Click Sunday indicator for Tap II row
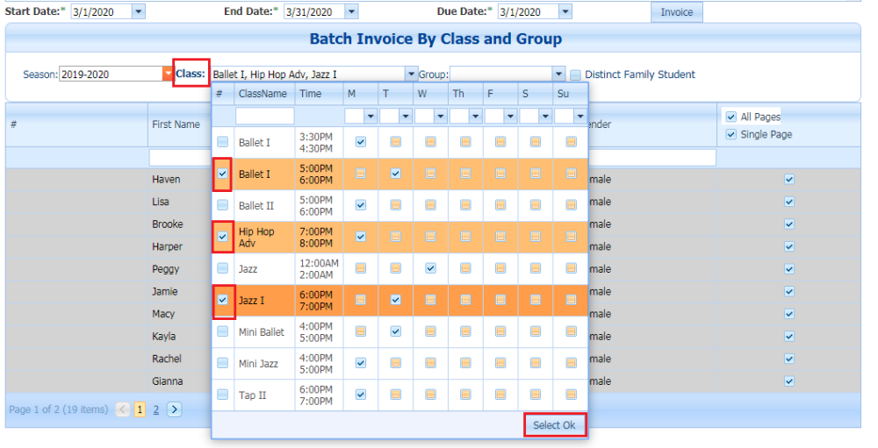The image size is (878, 448). click(571, 395)
